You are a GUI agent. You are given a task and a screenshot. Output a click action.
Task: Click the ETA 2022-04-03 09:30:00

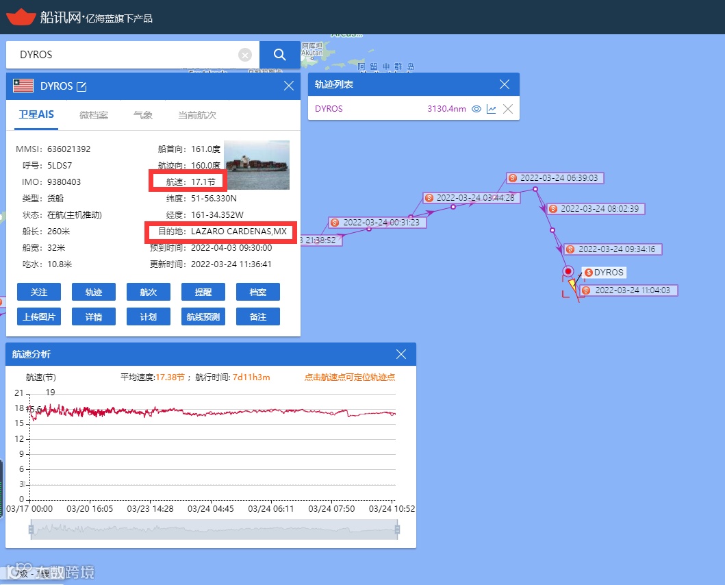pyautogui.click(x=231, y=248)
